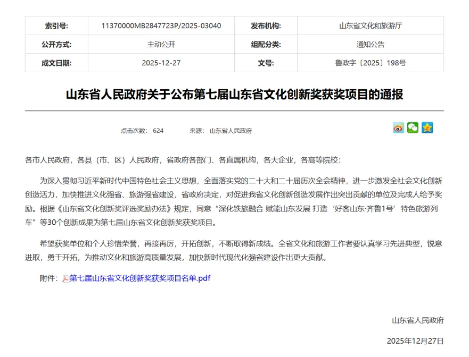This screenshot has width=469, height=357.
Task: Click the notice headline title
Action: [234, 95]
